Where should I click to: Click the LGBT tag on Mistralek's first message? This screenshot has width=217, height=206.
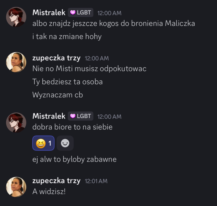click(81, 13)
